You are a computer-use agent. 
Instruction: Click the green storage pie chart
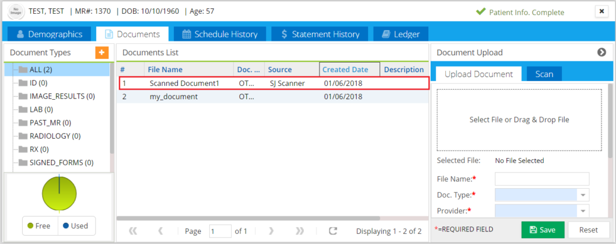click(60, 193)
